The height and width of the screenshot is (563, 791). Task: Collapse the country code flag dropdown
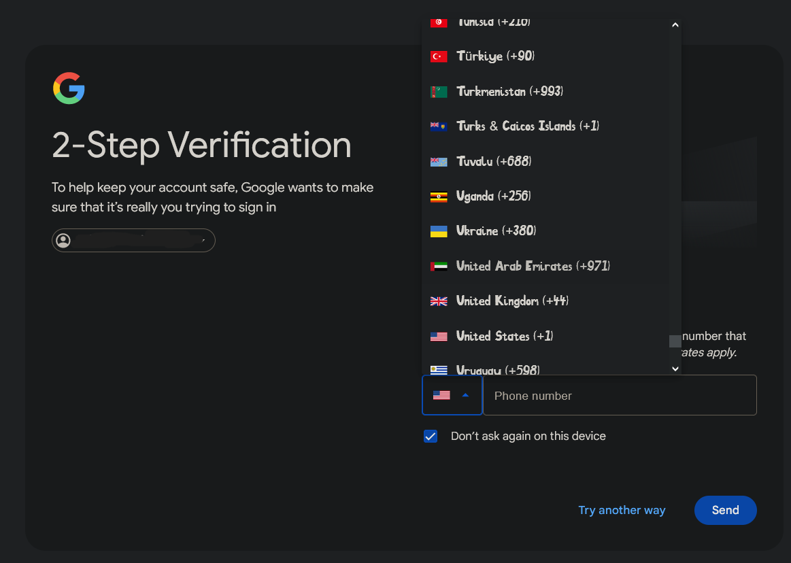pyautogui.click(x=452, y=395)
